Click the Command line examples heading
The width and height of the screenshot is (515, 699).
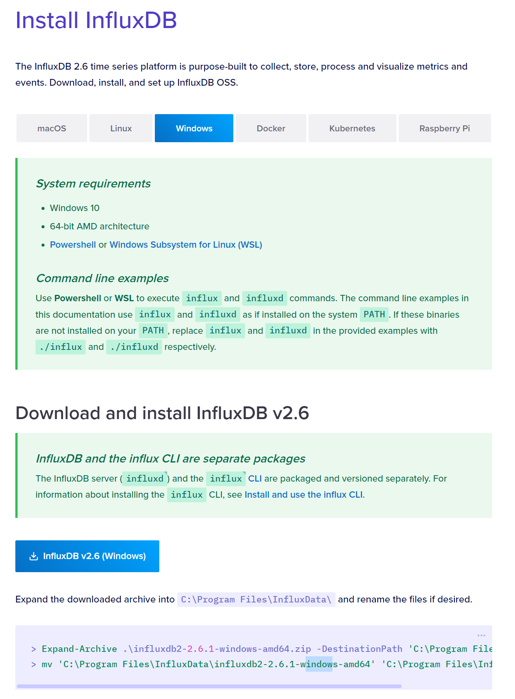(x=102, y=278)
